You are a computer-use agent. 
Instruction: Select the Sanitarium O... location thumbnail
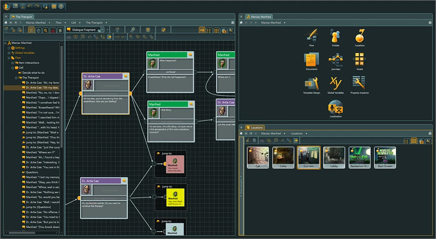(x=360, y=157)
